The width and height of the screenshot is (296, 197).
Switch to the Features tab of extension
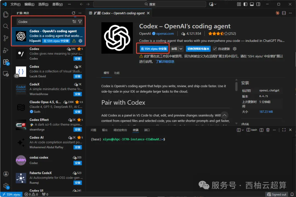point(117,73)
